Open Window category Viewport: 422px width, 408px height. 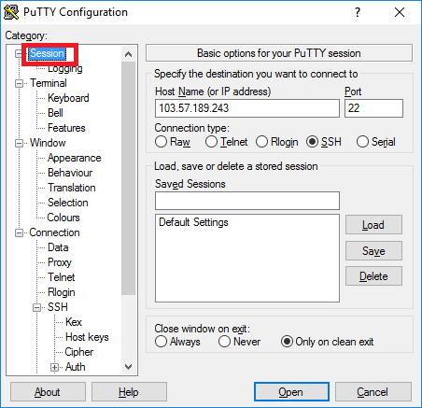(48, 143)
